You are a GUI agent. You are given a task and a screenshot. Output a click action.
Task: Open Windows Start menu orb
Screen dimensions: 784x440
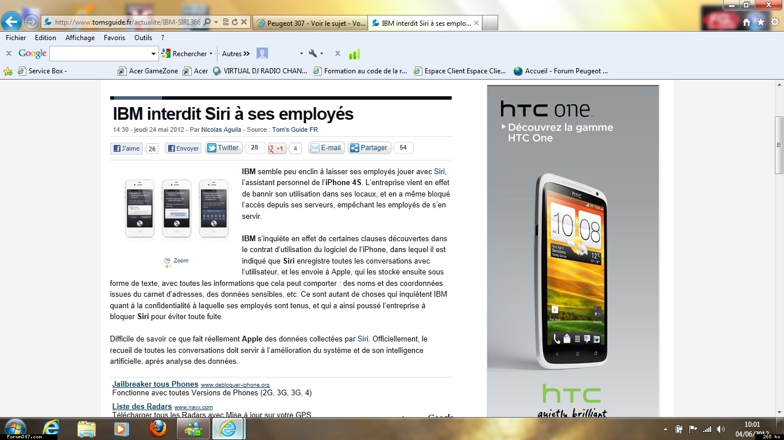[x=14, y=428]
